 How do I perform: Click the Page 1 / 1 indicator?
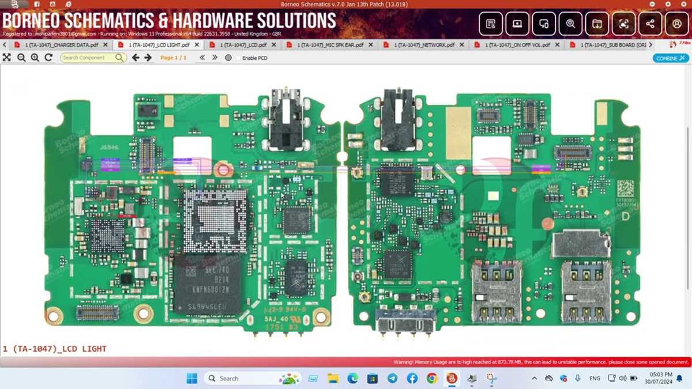174,58
